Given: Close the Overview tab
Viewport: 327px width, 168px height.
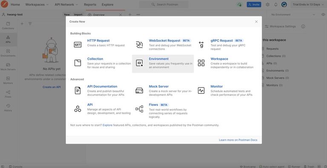Looking at the screenshot, I should pyautogui.click(x=120, y=14).
